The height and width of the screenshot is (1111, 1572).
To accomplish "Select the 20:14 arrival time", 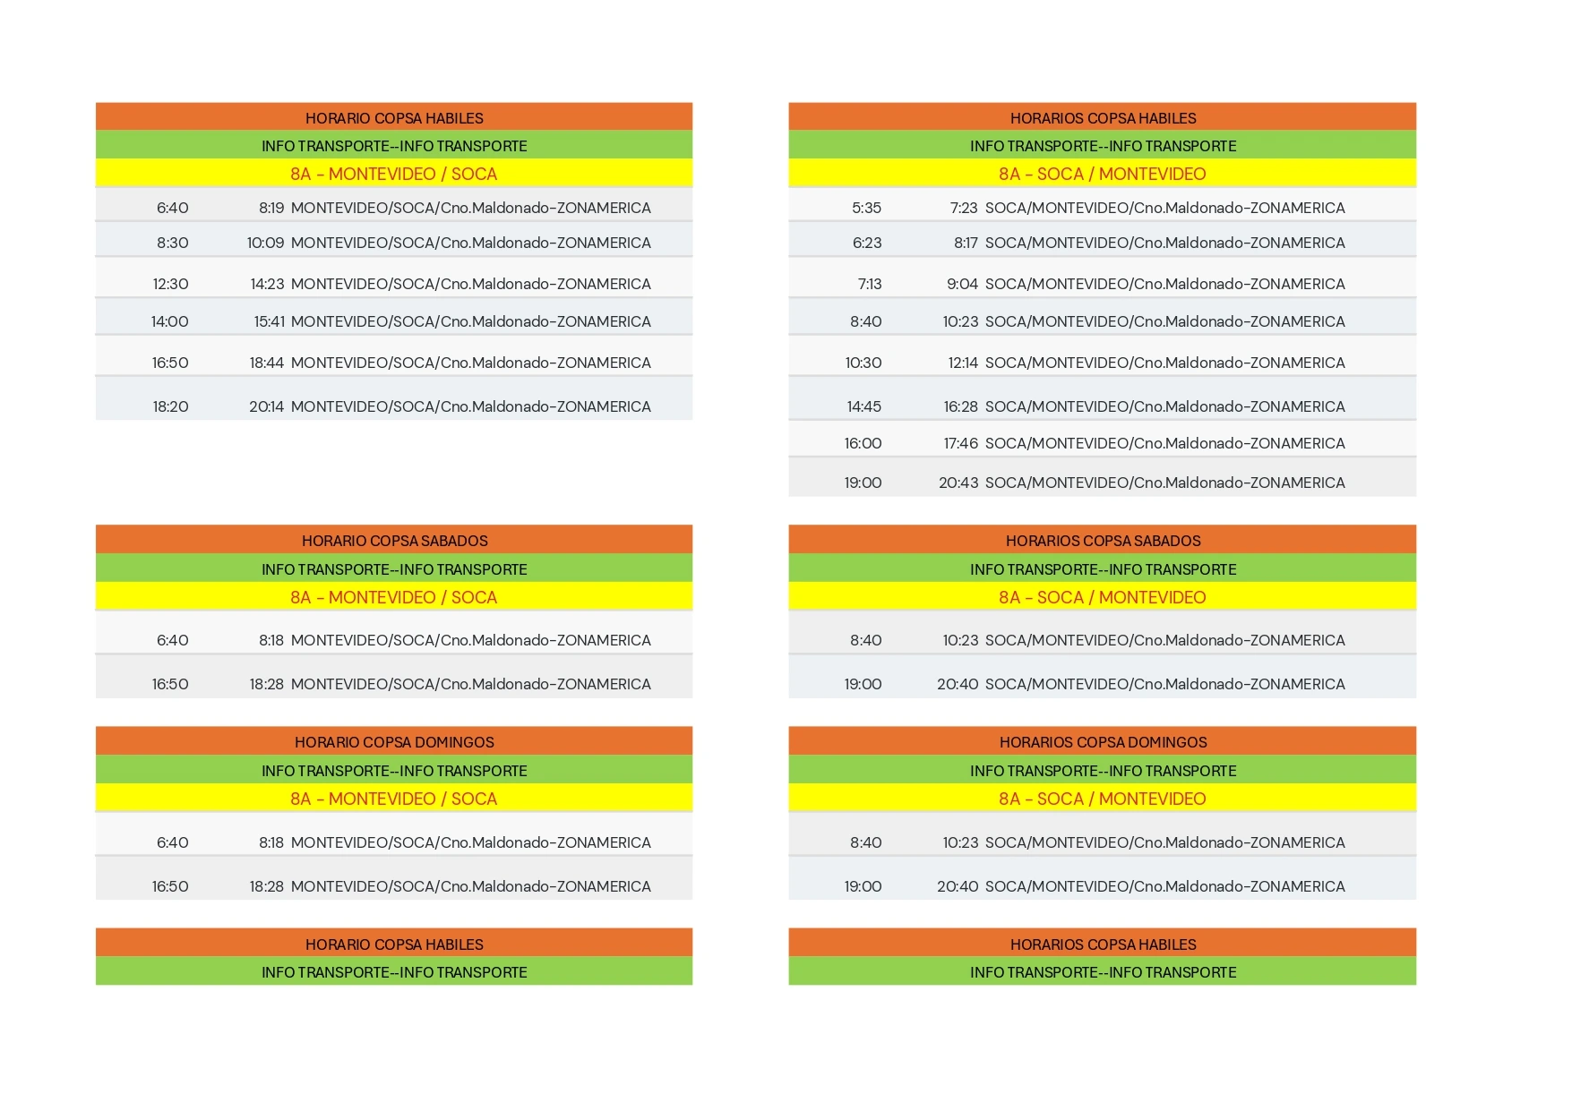I will (x=266, y=406).
